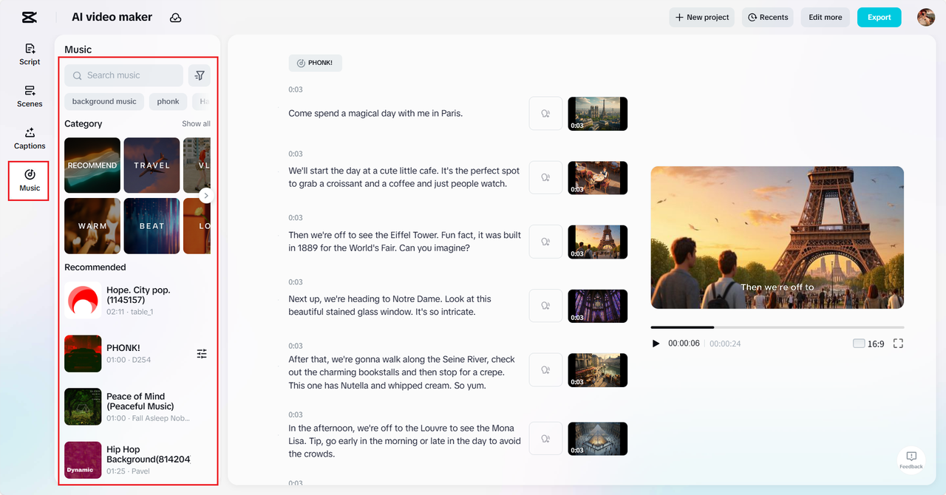Open the Feedback button
Screen dimensions: 946x495
(x=911, y=460)
